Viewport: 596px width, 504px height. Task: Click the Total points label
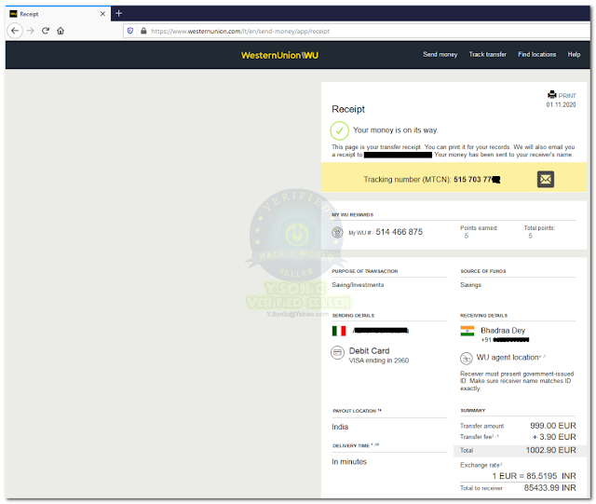pyautogui.click(x=539, y=228)
